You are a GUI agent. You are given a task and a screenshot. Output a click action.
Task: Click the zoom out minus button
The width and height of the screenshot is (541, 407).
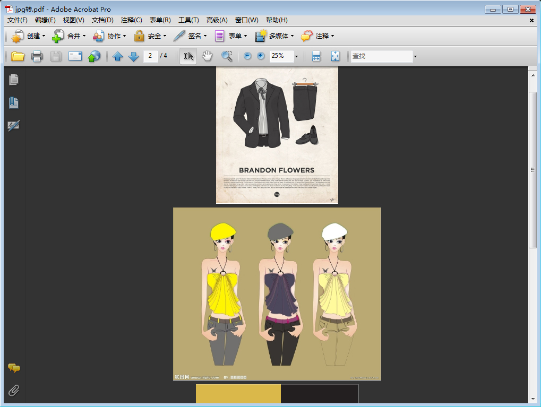247,56
